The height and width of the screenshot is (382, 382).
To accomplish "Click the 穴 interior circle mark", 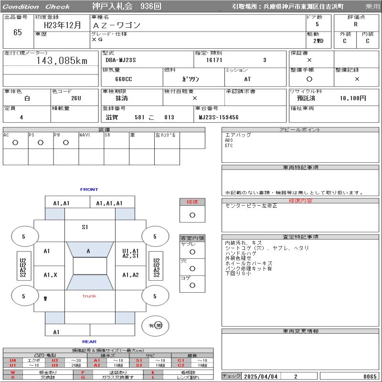I will (x=192, y=269).
